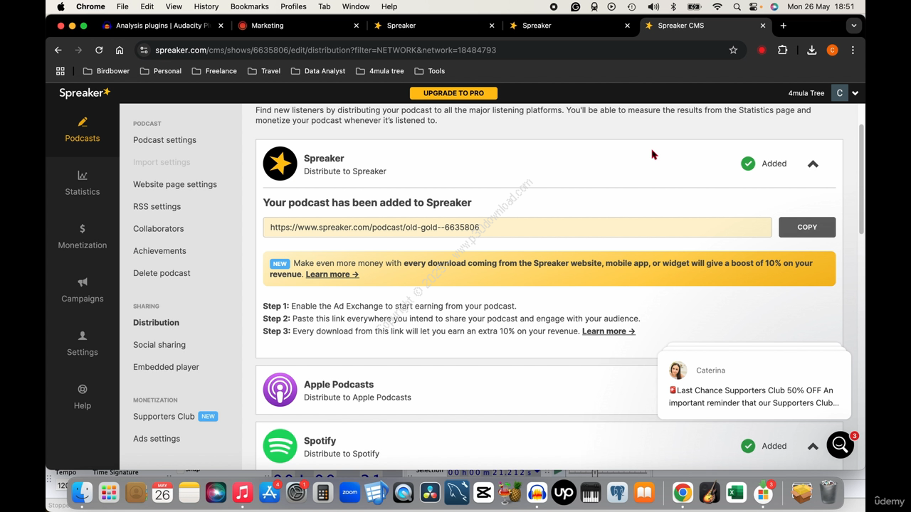This screenshot has width=911, height=512.
Task: Click the Spotify platform icon
Action: (x=280, y=446)
